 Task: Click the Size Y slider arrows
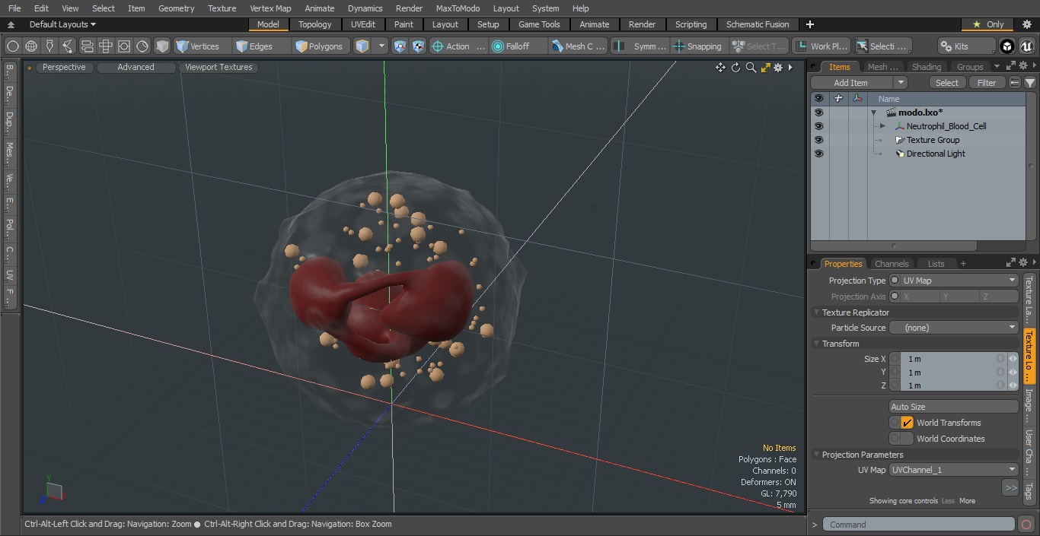[x=1013, y=373]
